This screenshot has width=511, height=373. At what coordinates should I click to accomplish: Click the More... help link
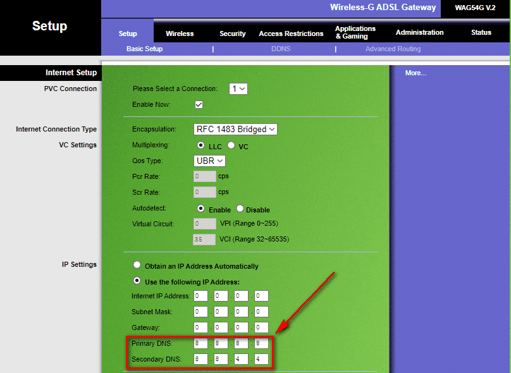pyautogui.click(x=416, y=73)
